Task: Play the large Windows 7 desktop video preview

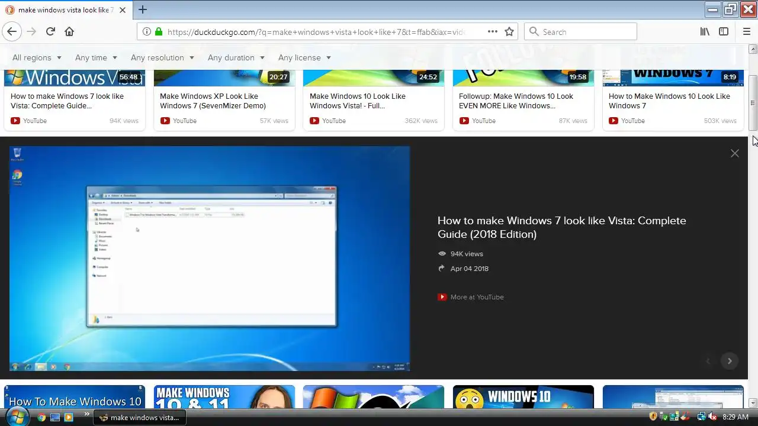Action: (210, 259)
